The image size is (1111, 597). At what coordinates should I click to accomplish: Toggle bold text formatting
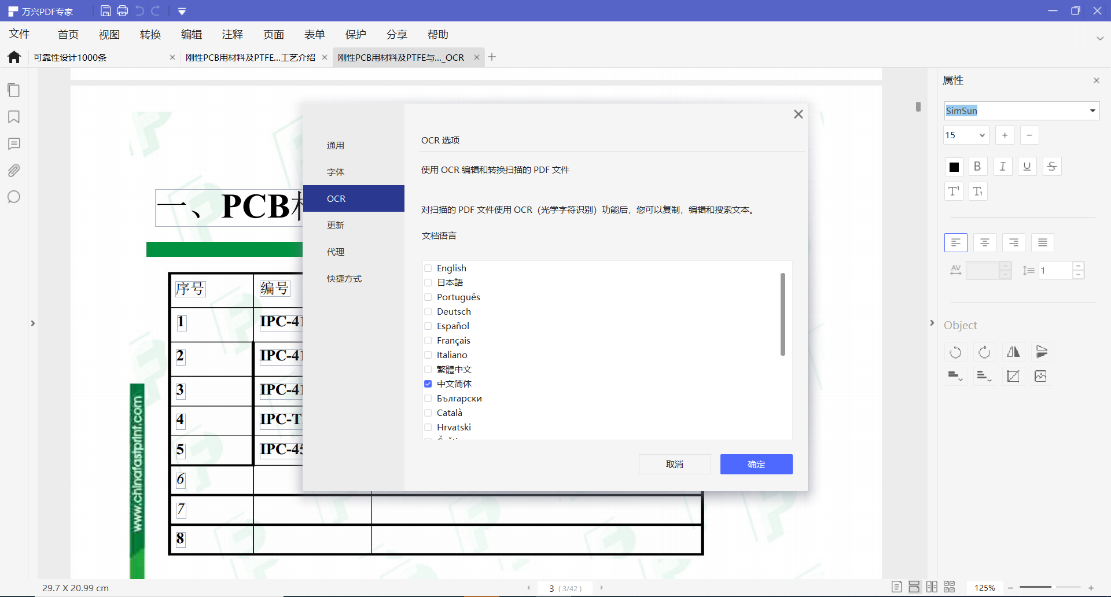(x=977, y=167)
